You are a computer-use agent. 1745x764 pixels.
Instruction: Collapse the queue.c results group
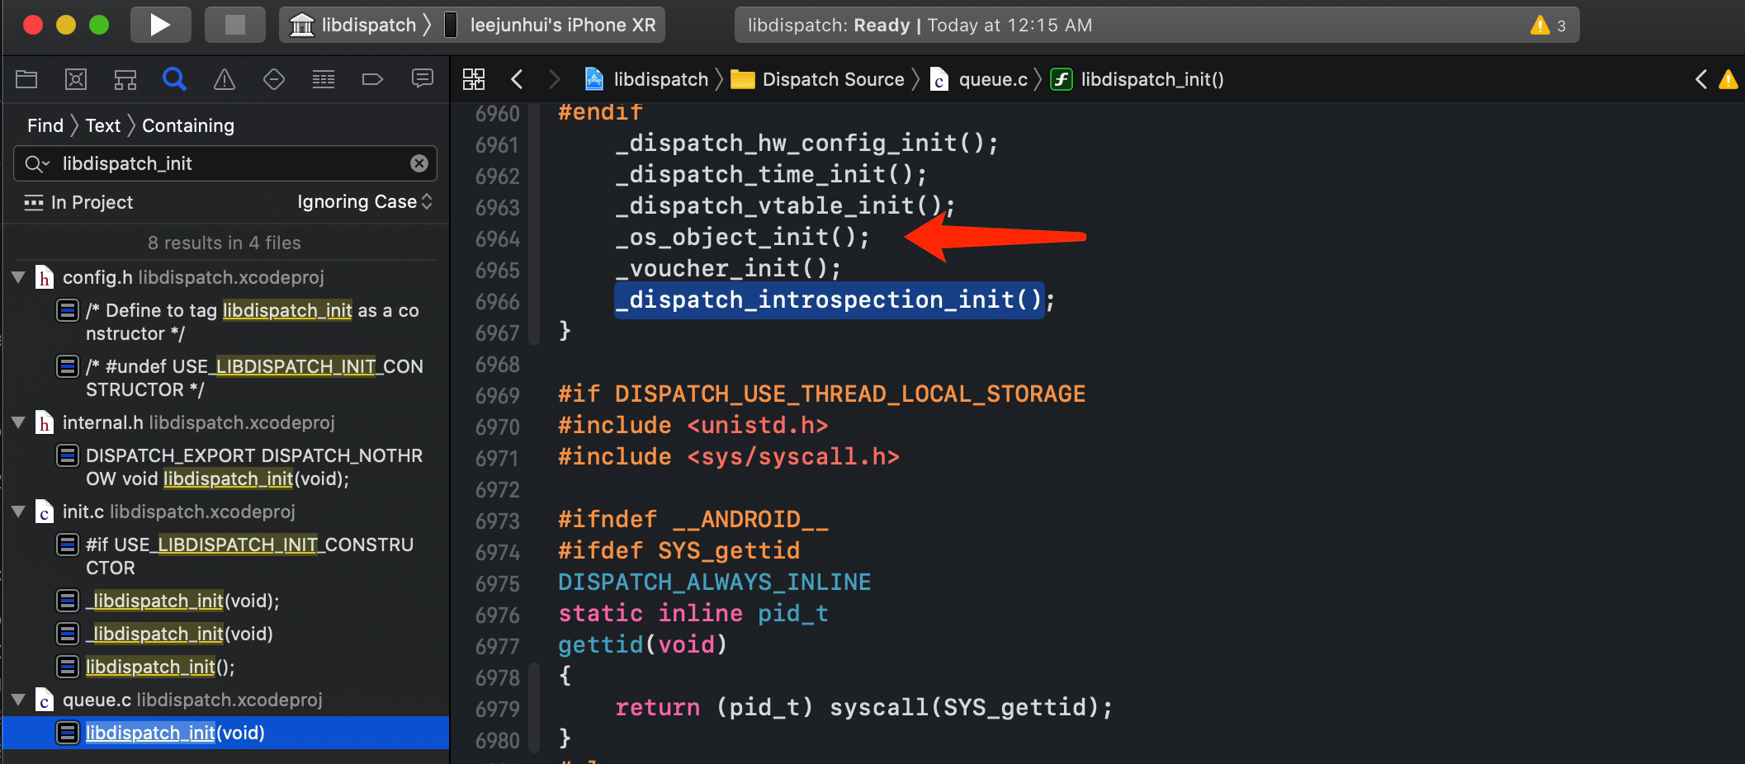(x=18, y=700)
